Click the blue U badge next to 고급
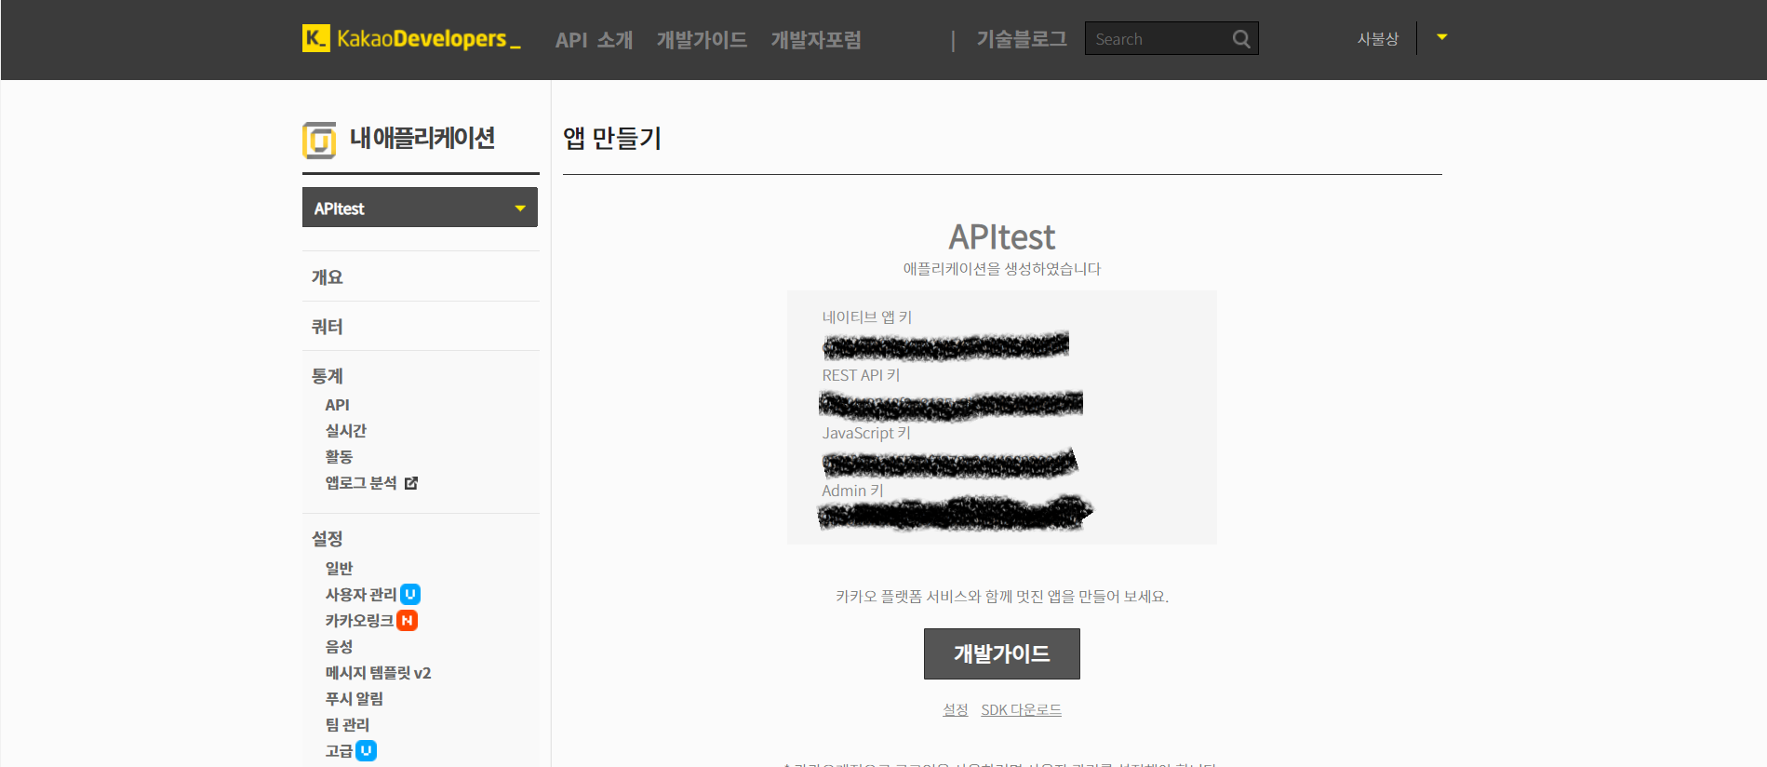The width and height of the screenshot is (1767, 767). (366, 750)
